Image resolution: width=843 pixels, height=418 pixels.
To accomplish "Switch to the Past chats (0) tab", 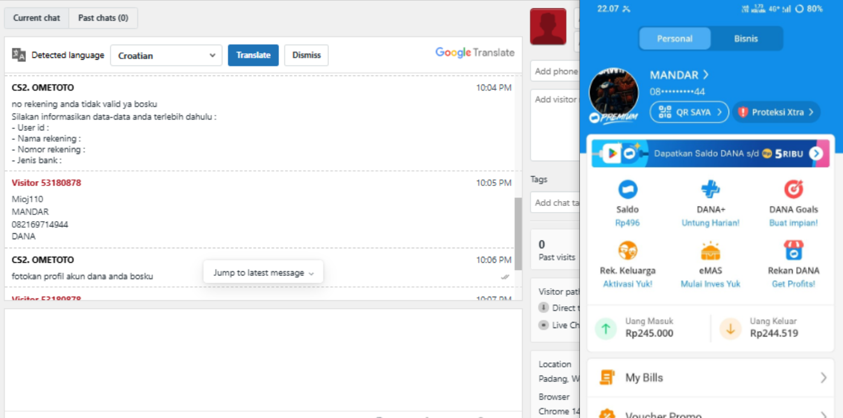I will (103, 18).
